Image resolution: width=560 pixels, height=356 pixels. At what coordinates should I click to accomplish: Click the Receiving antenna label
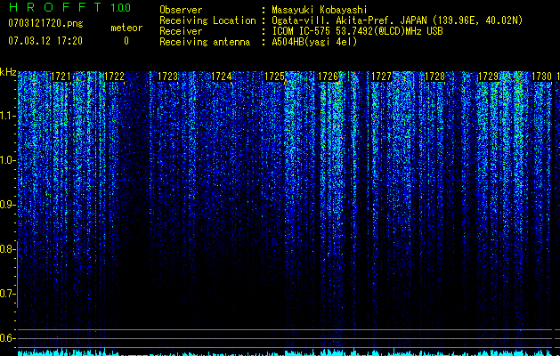click(205, 42)
